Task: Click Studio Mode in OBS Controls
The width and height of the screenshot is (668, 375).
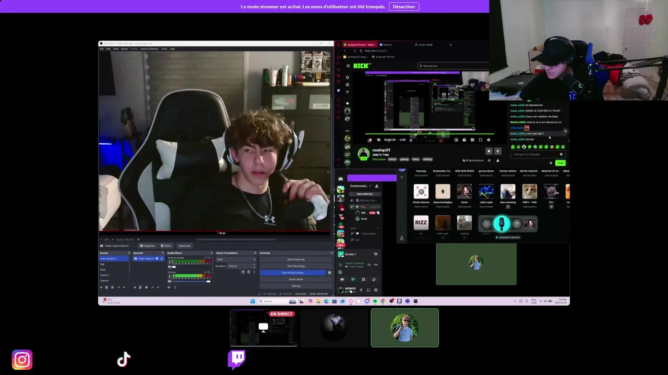Action: point(296,279)
